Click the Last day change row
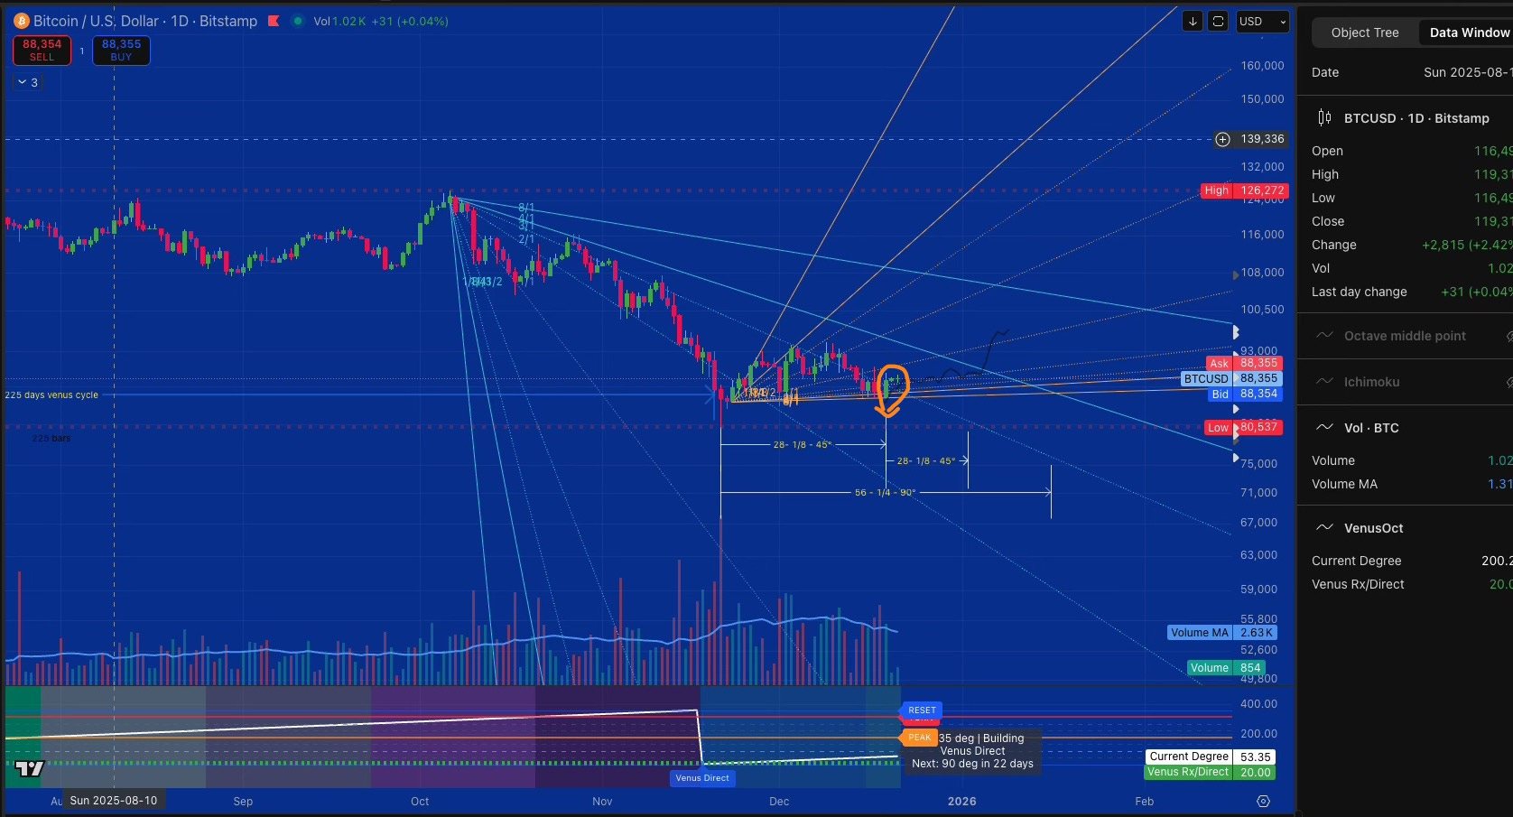 pos(1412,292)
